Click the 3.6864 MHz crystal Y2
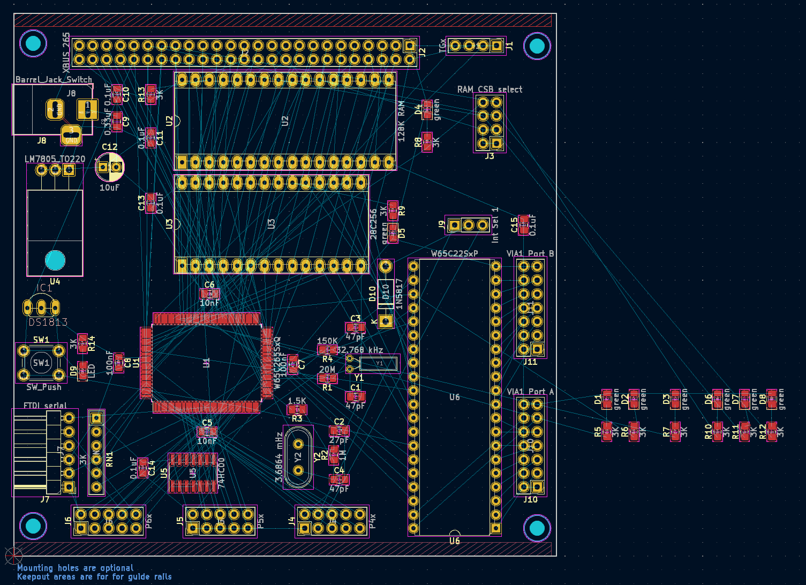Viewport: 806px width, 585px height. point(298,457)
